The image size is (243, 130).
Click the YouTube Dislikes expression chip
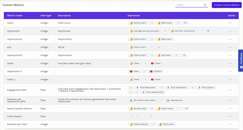point(156,71)
